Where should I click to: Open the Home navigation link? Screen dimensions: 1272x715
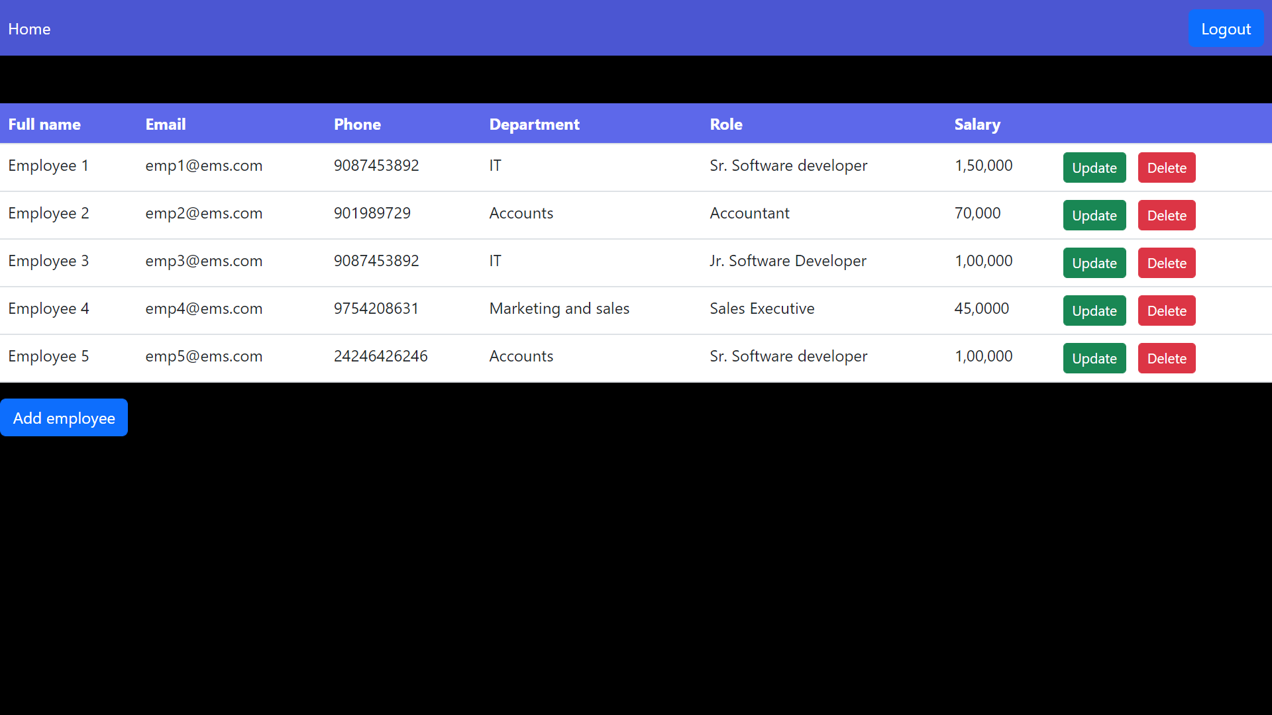[29, 28]
